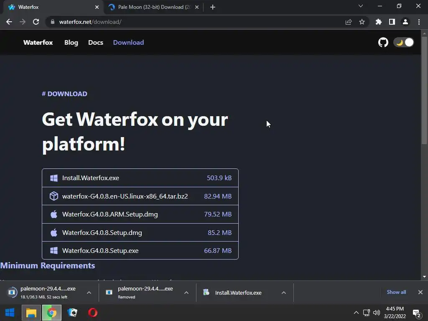Open the volume tray icon
Screen dimensions: 428x321
click(377, 313)
